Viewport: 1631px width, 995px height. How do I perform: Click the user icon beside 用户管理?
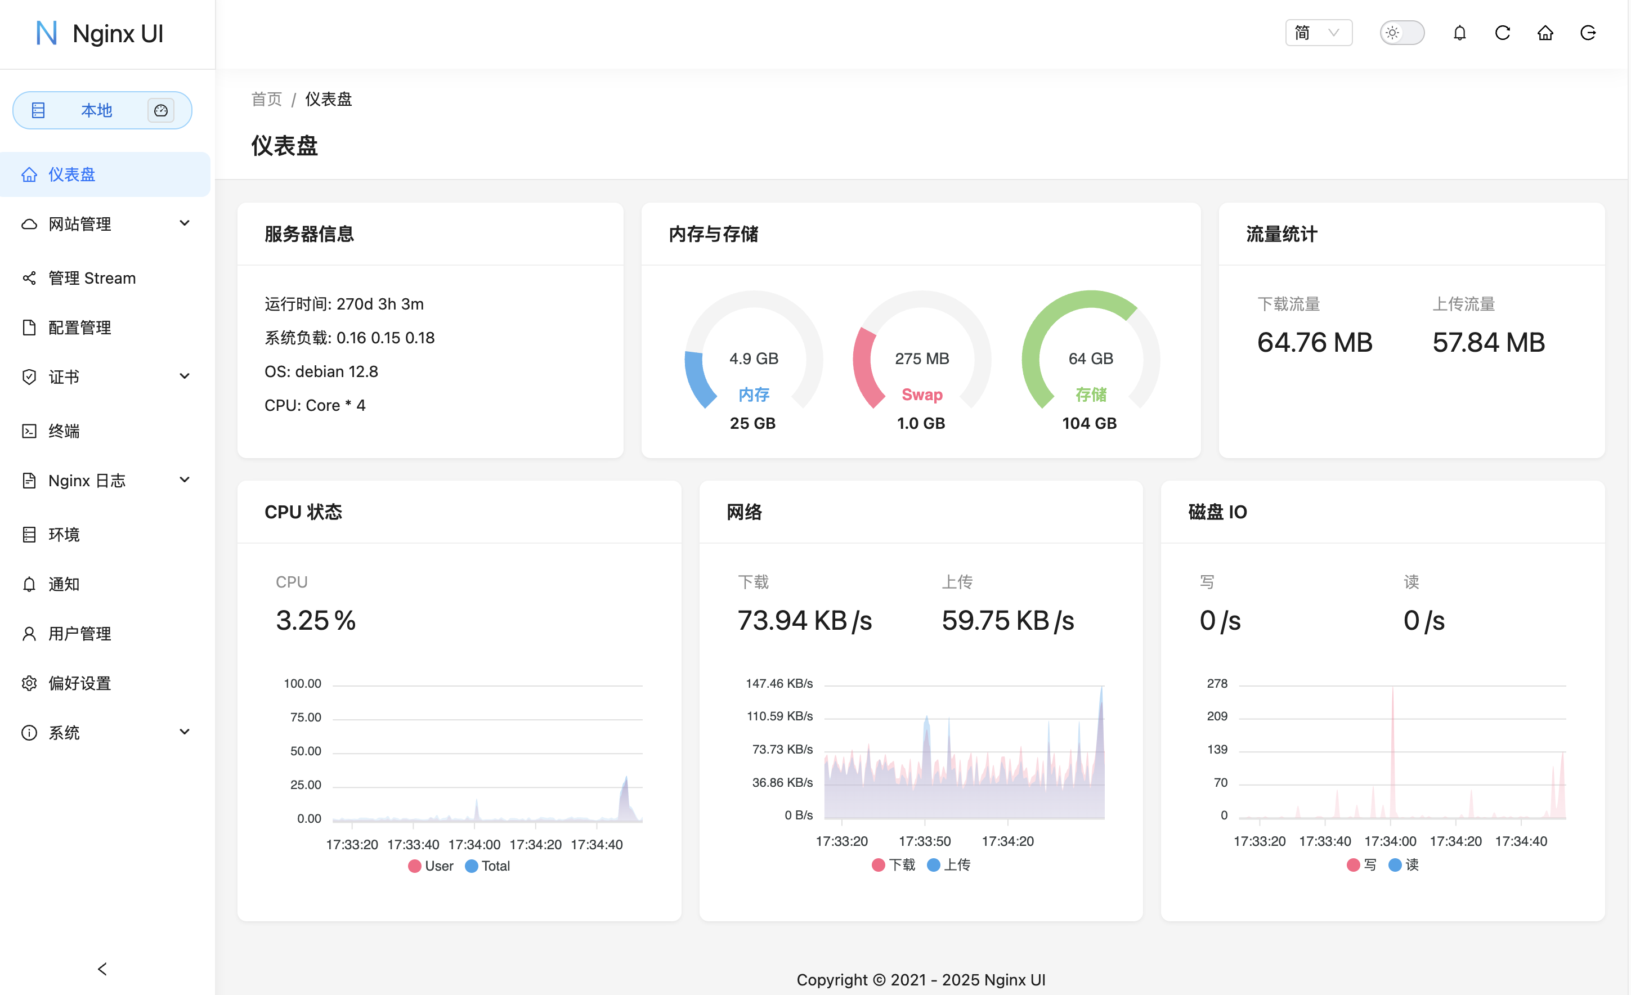[29, 634]
